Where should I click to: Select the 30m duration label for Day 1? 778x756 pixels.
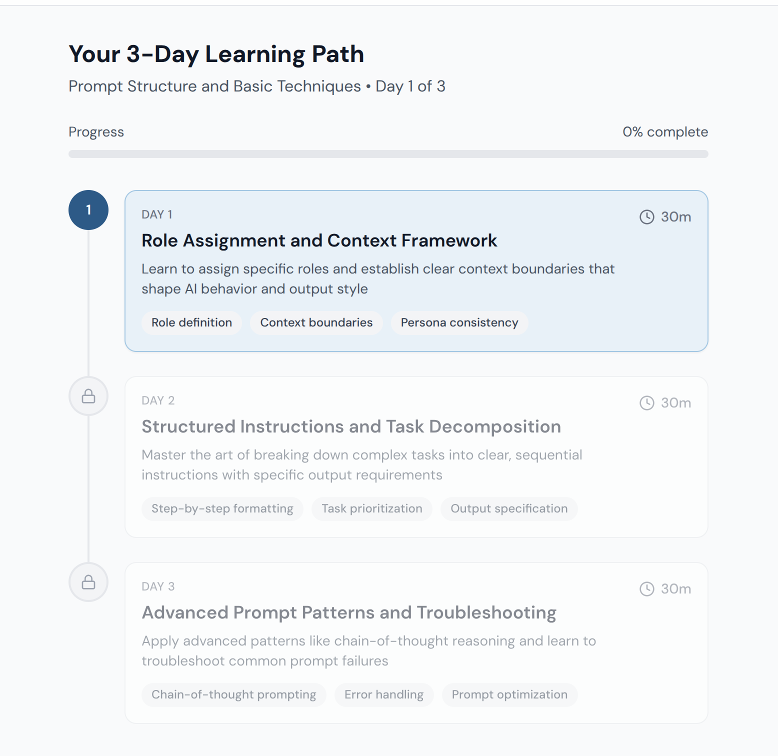(x=676, y=216)
